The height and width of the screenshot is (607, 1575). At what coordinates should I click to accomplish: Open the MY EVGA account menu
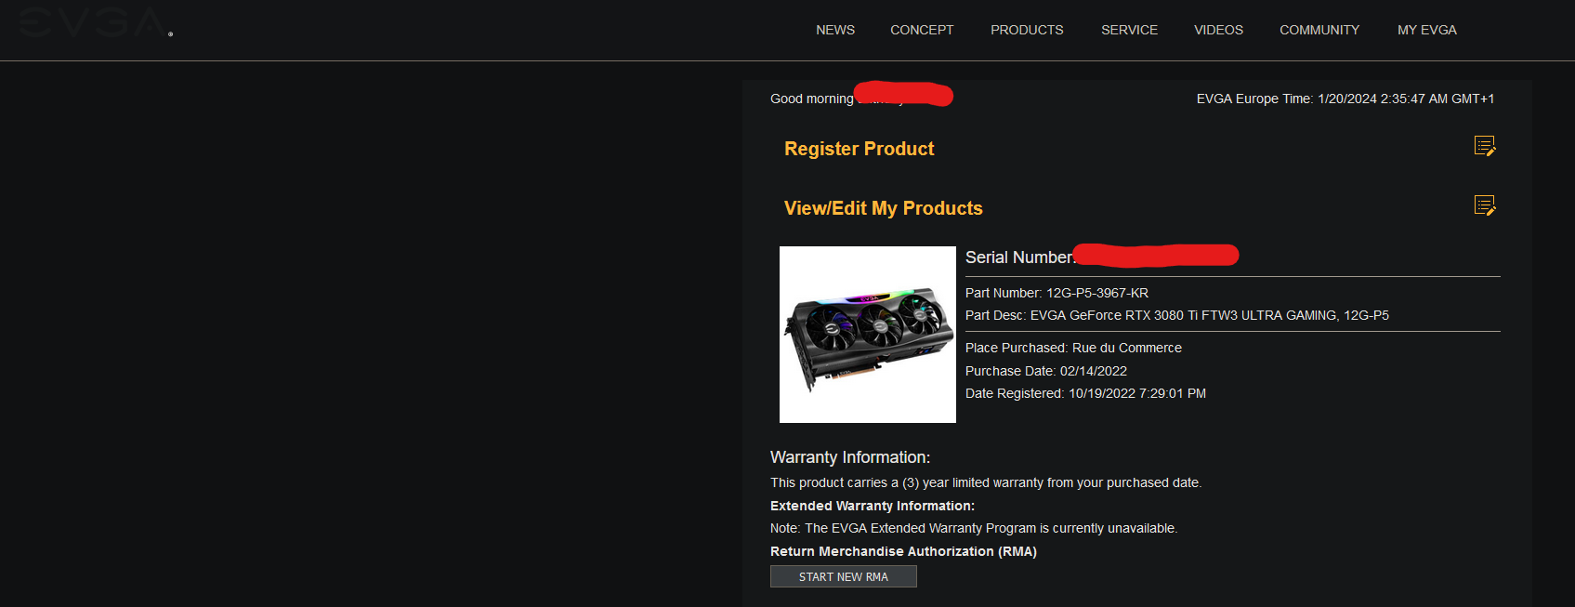pos(1427,30)
